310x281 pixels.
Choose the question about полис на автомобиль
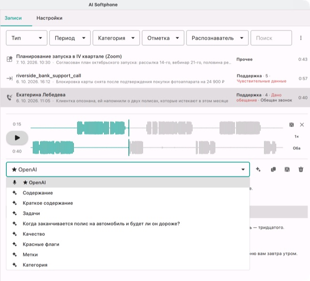(128, 223)
